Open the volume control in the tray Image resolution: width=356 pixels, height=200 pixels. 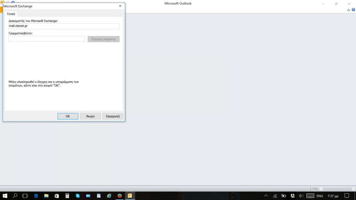[x=301, y=196]
